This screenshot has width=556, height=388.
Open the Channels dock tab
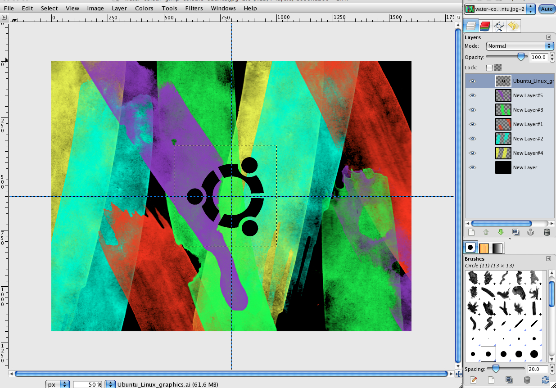pos(485,26)
